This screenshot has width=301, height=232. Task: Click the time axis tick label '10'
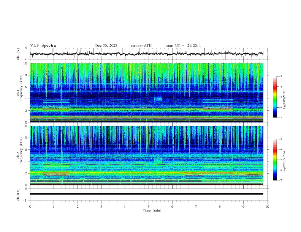[x=267, y=207]
